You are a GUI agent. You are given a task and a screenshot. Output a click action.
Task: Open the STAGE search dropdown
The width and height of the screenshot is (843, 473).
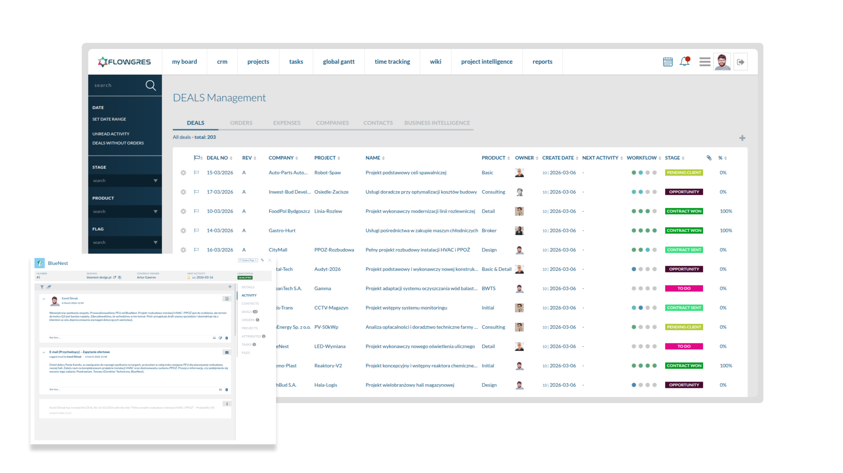click(x=125, y=180)
